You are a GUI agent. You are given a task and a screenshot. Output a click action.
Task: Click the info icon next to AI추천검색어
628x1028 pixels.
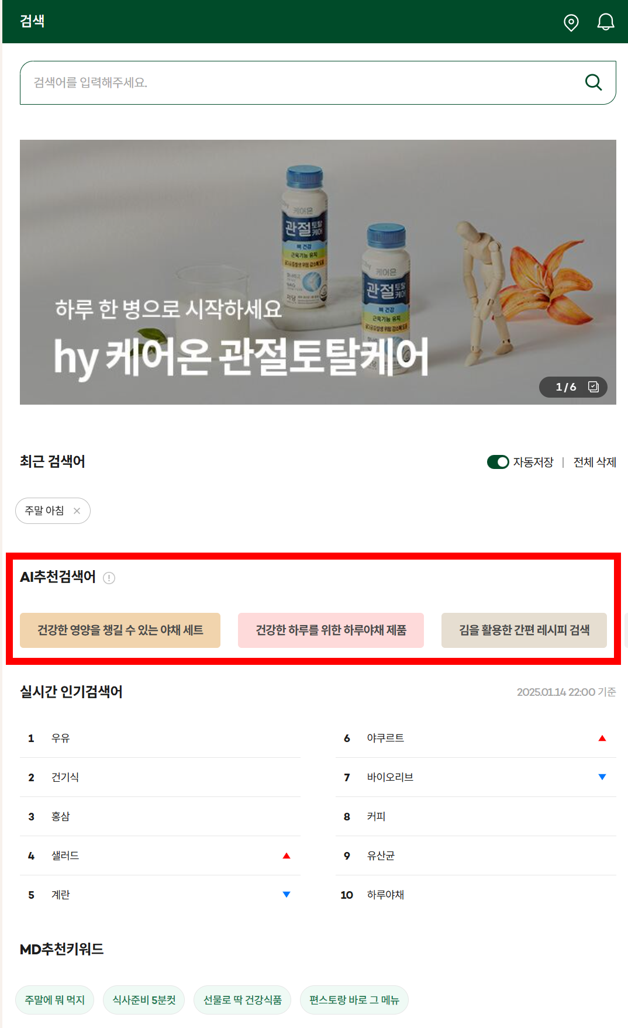(109, 578)
